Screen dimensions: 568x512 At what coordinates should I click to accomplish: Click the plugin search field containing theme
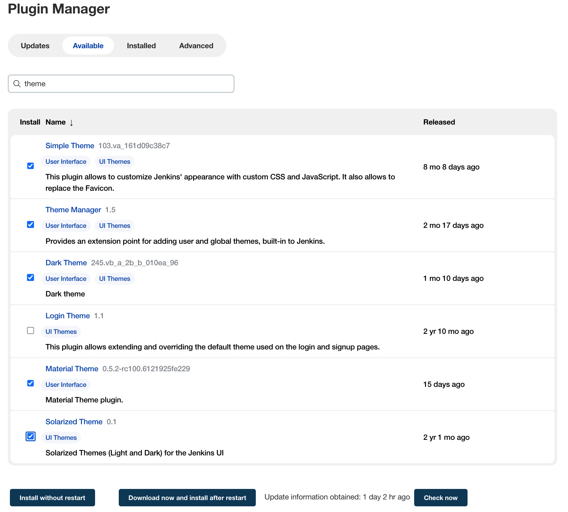(x=121, y=84)
